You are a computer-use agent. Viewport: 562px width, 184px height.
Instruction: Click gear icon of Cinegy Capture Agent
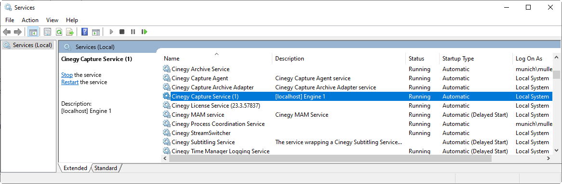[166, 78]
